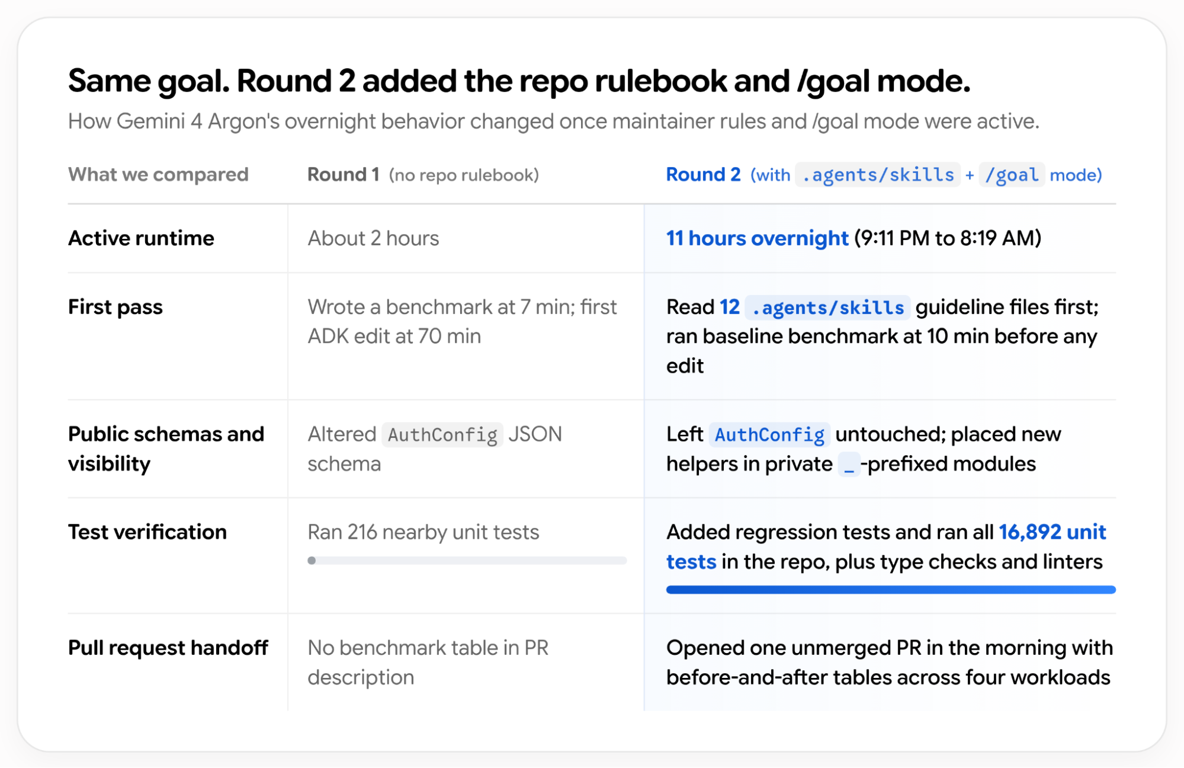Select the 'Pull request handoff' row label

[x=168, y=648]
